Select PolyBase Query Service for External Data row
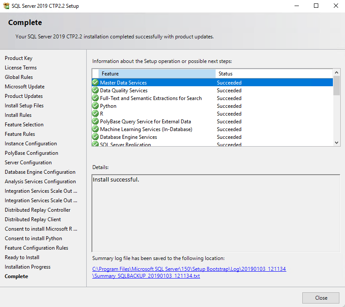The height and width of the screenshot is (307, 345). (212, 122)
